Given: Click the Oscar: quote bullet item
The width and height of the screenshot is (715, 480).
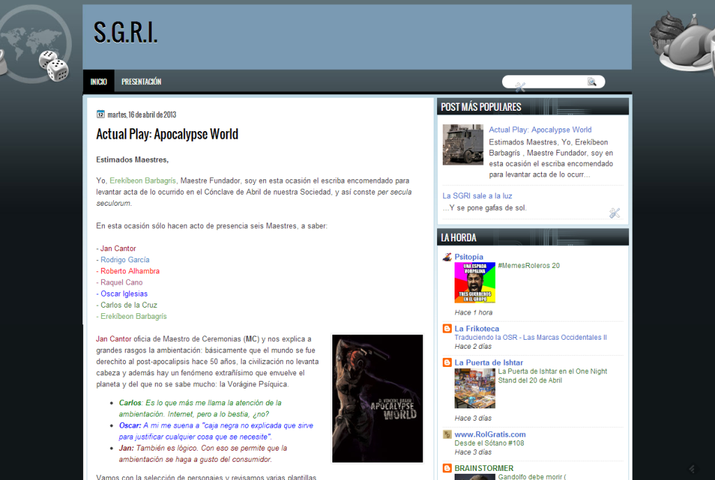Looking at the screenshot, I should pos(216,431).
